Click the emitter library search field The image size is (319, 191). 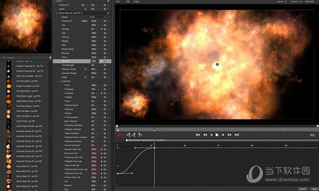pyautogui.click(x=25, y=58)
